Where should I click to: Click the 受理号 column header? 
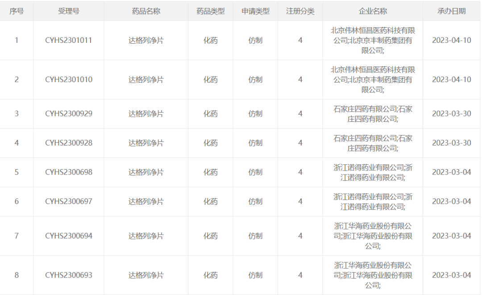coord(69,11)
